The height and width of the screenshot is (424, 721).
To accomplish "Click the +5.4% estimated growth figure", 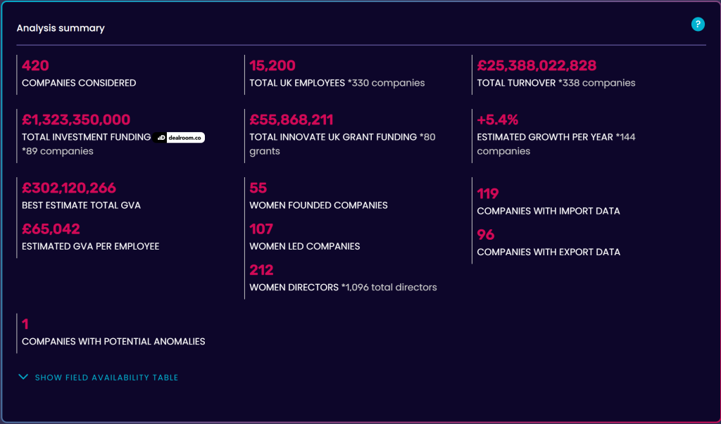I will pos(497,120).
